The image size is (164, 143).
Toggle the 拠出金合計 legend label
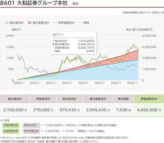click(x=17, y=23)
